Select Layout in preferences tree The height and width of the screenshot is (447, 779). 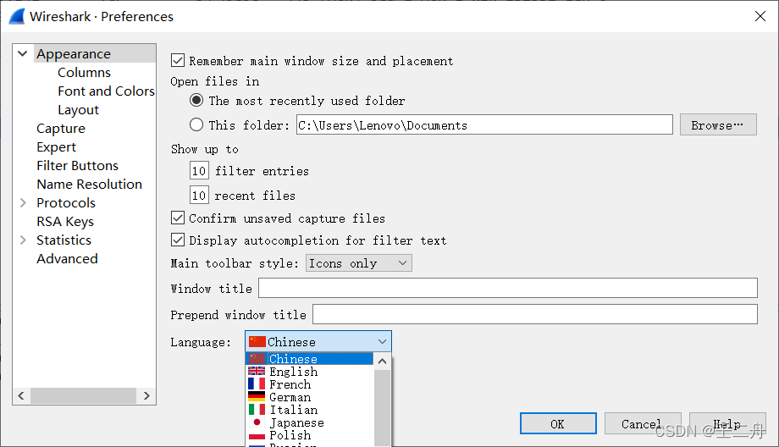[78, 110]
